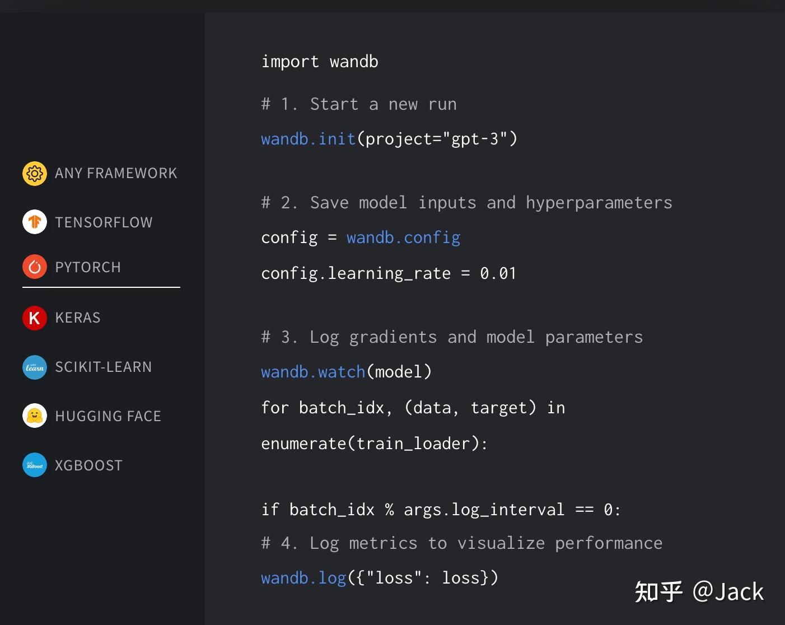Image resolution: width=785 pixels, height=625 pixels.
Task: Follow the wandb.config link
Action: click(x=403, y=237)
